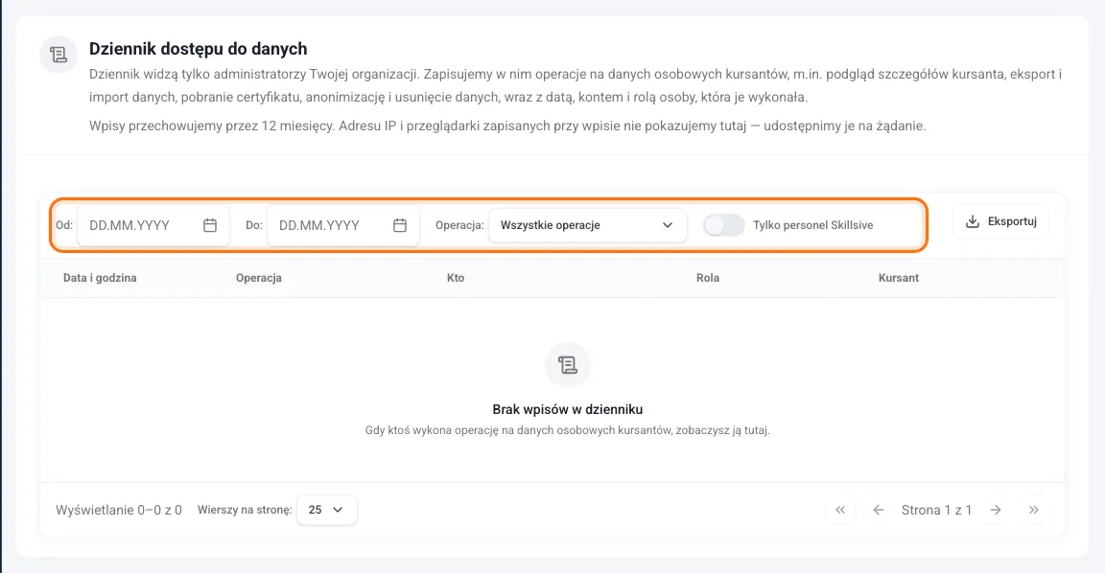Click the Do date input field
1105x573 pixels.
coord(343,225)
